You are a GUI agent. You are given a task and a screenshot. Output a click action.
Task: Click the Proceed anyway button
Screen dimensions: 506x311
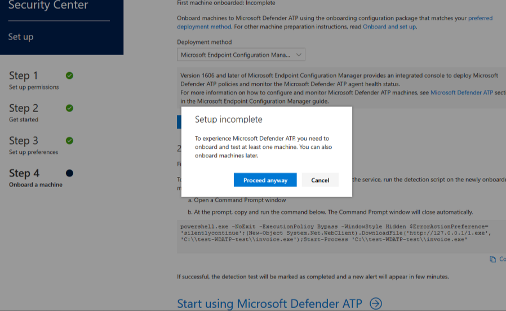265,180
